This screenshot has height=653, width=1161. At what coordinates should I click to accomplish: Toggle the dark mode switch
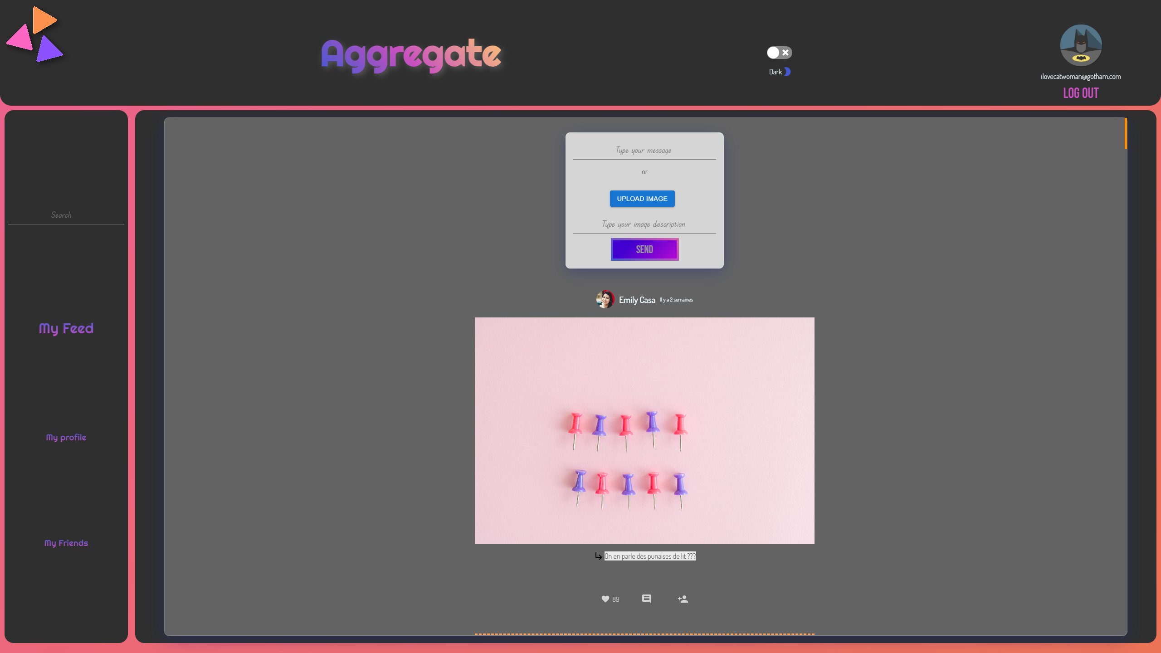pyautogui.click(x=779, y=53)
